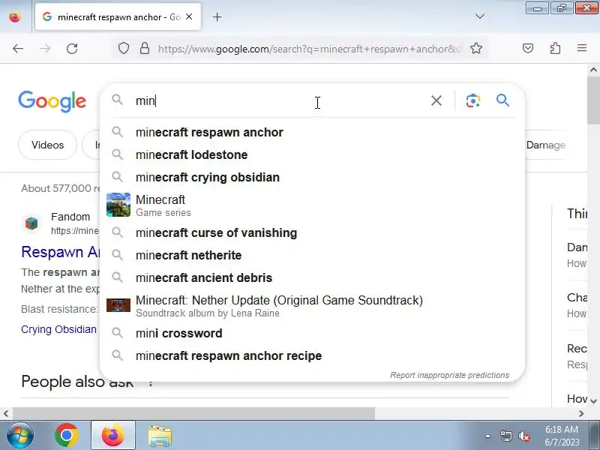This screenshot has height=450, width=600.
Task: Click the Fandom site icon
Action: (31, 223)
